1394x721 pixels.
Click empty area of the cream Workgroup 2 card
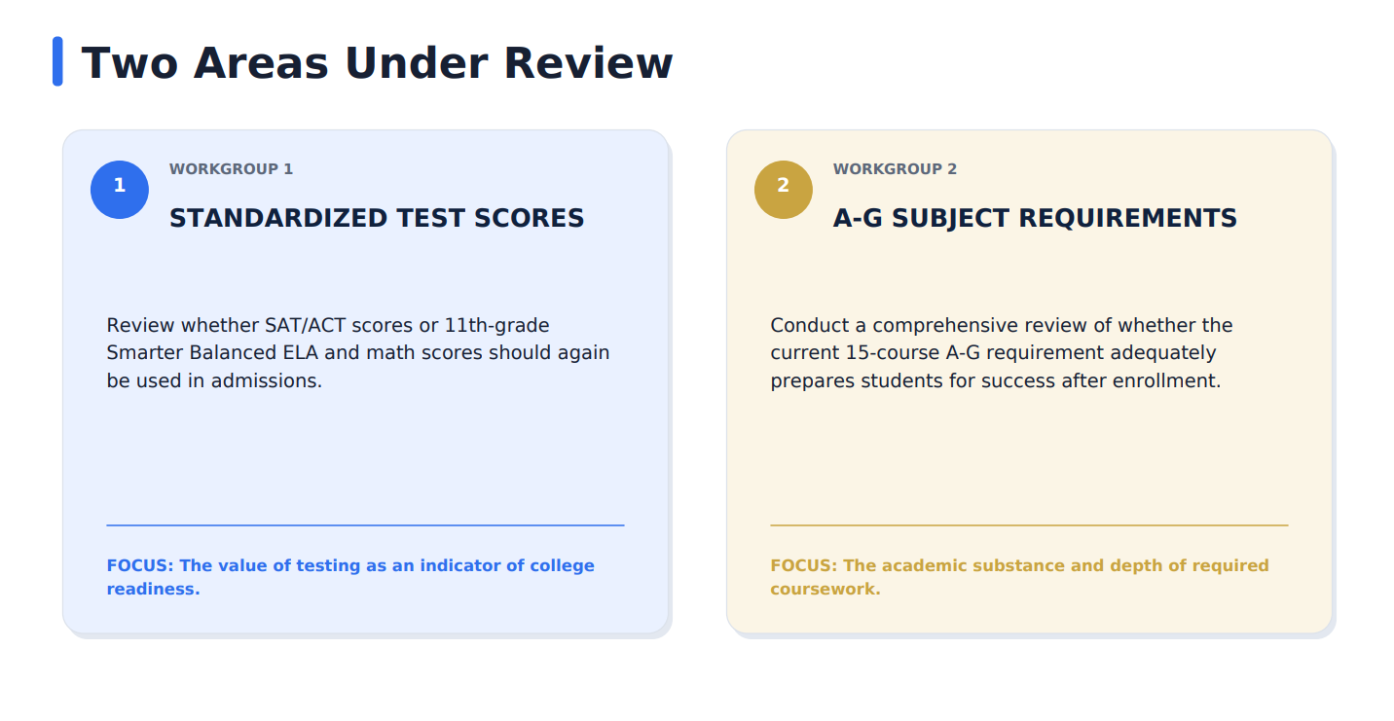coord(1029,457)
